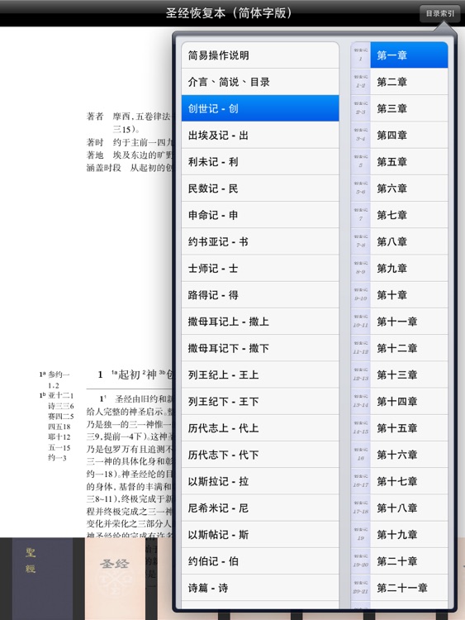The height and width of the screenshot is (620, 465).
Task: Select 民数记 - 民 book
Action: tap(260, 188)
